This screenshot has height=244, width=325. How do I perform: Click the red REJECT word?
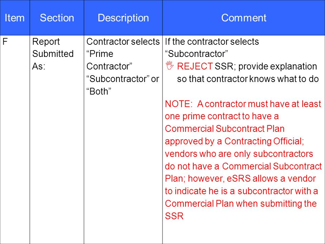point(195,66)
